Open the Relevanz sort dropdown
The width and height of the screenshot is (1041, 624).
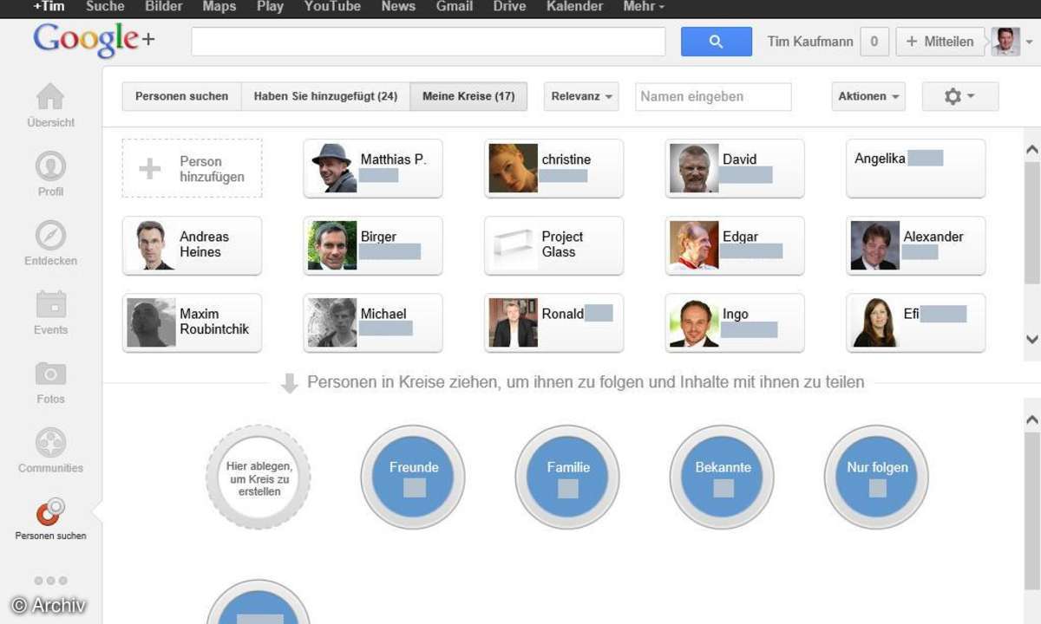[581, 96]
